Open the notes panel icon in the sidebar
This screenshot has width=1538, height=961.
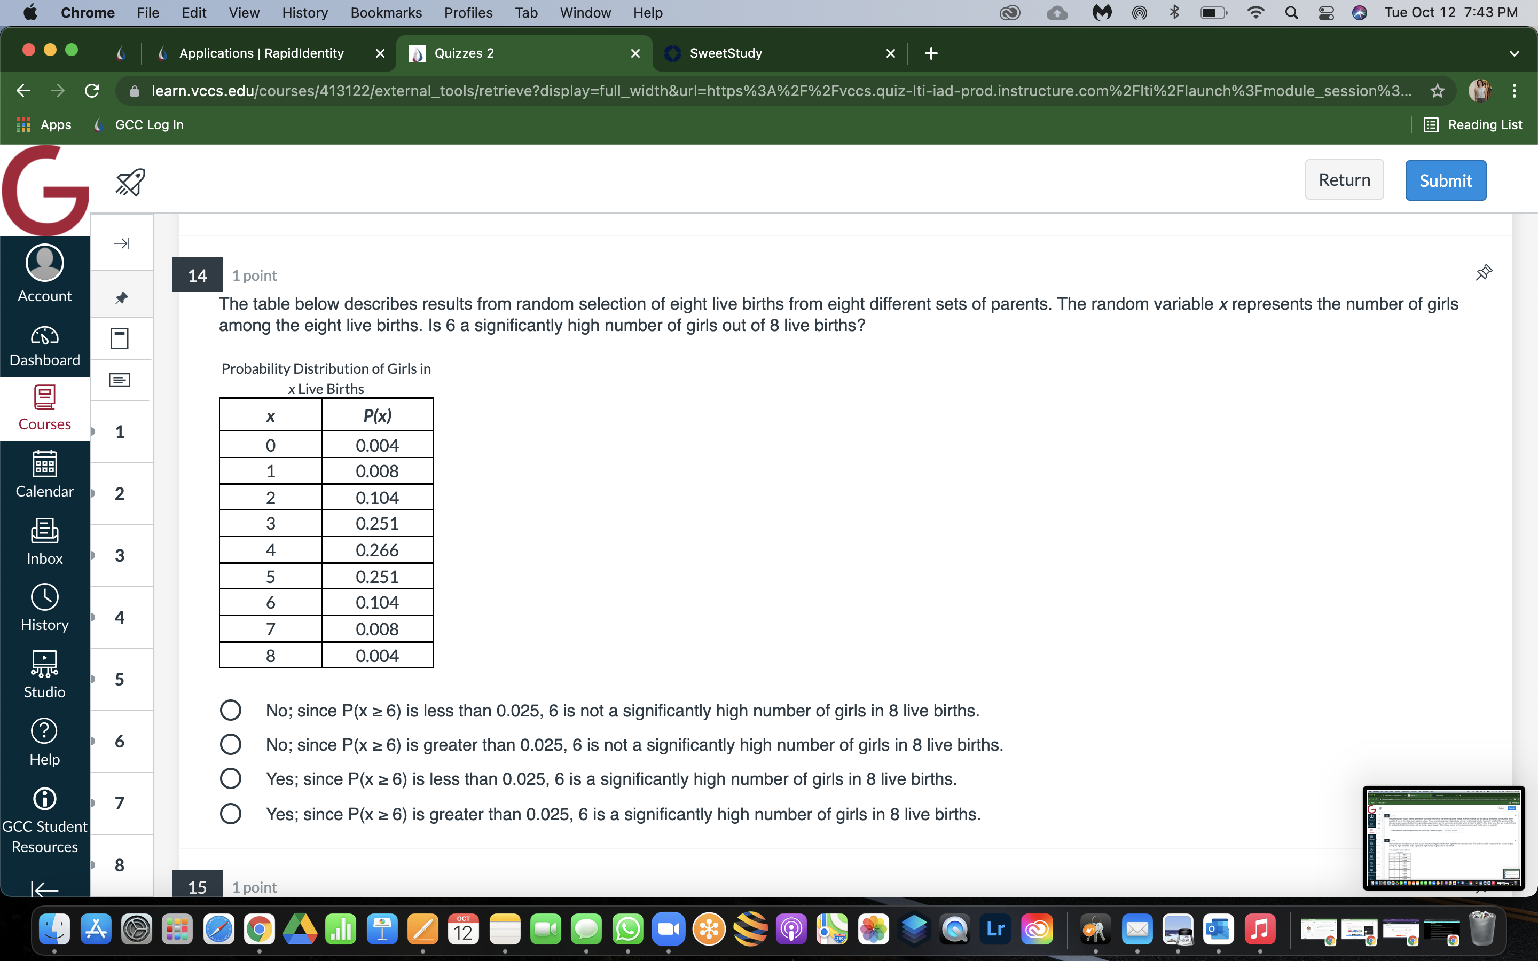[120, 380]
